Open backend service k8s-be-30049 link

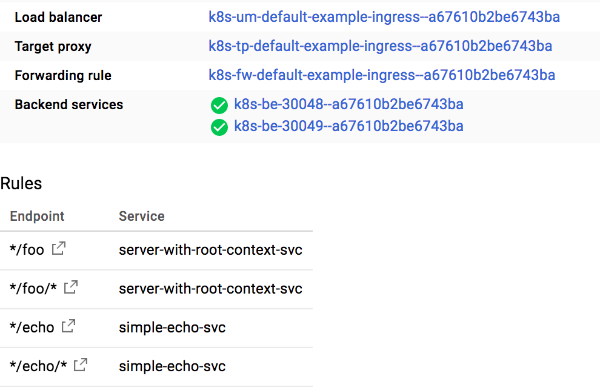[348, 126]
